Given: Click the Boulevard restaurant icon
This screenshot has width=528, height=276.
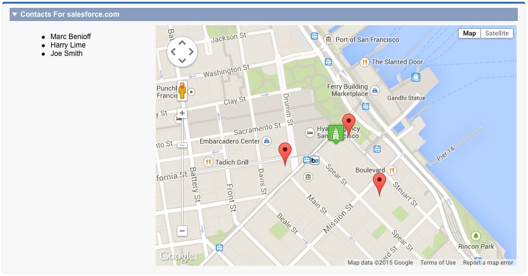Looking at the screenshot, I should pyautogui.click(x=391, y=170).
